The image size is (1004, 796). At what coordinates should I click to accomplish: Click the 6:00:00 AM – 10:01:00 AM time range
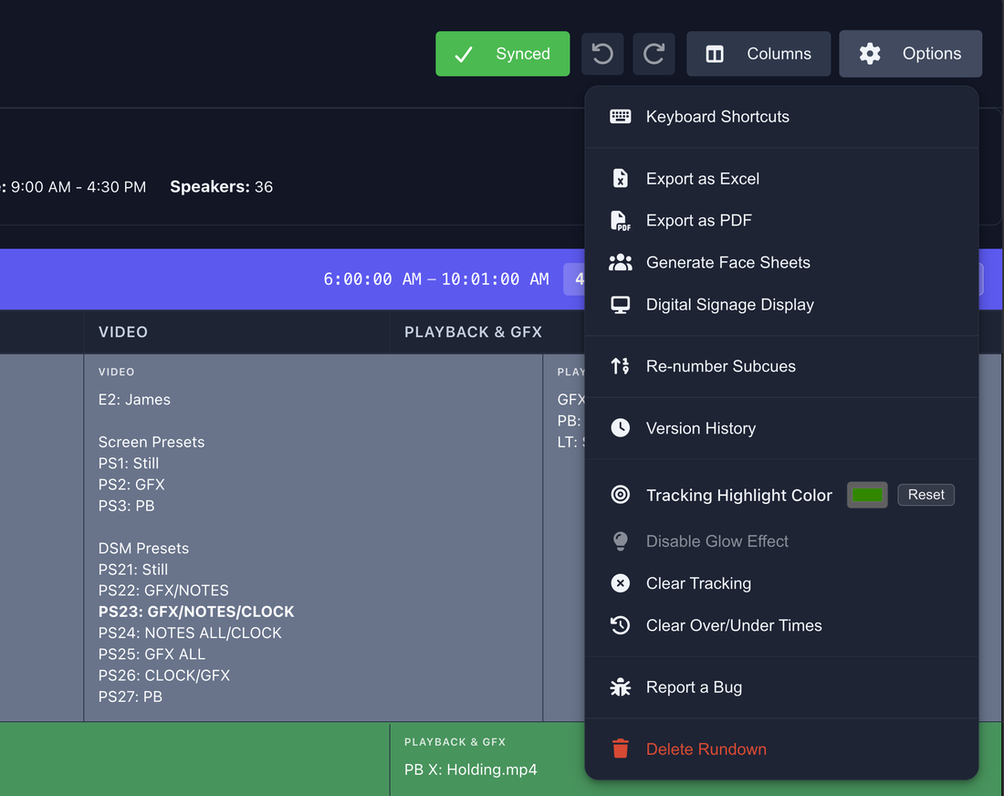[436, 279]
